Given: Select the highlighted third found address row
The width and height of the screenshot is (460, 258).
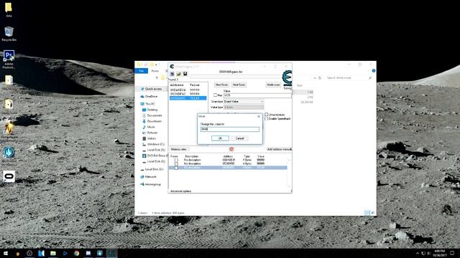Looking at the screenshot, I should [x=188, y=98].
